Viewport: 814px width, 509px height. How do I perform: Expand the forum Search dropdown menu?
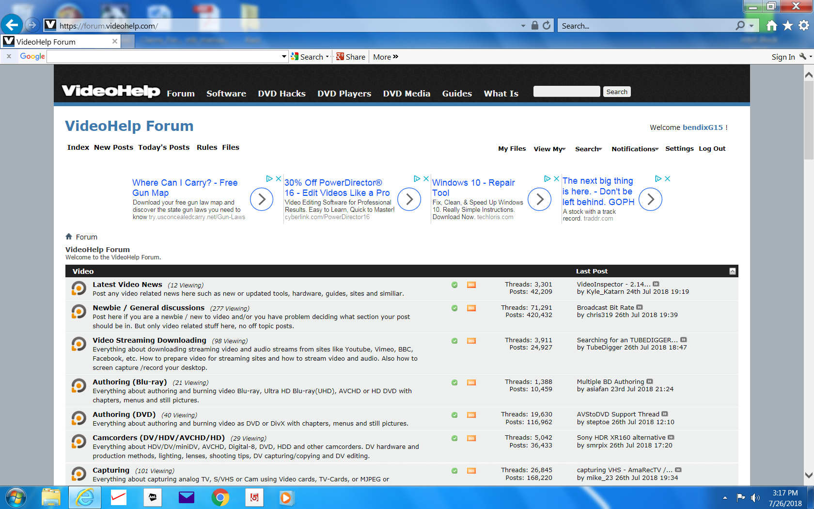[x=588, y=149]
